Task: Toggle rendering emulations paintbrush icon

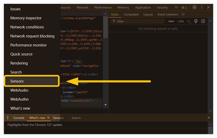Action: 196,21
